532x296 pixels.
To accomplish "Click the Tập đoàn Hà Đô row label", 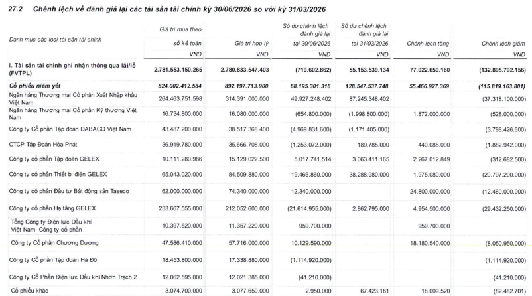I will (x=53, y=260).
